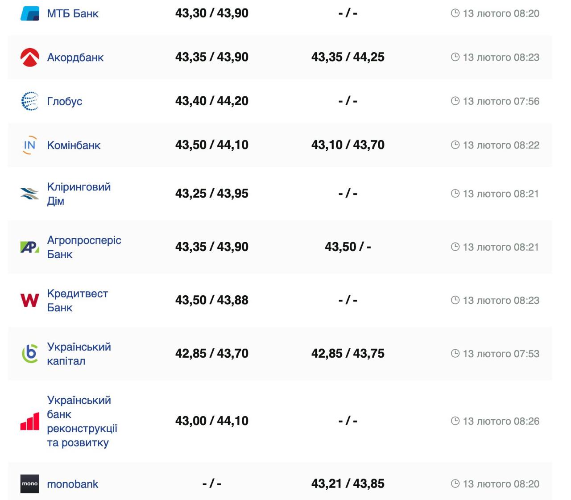Click the Український капітал green logo
Viewport: 571px width, 500px height.
tap(30, 353)
